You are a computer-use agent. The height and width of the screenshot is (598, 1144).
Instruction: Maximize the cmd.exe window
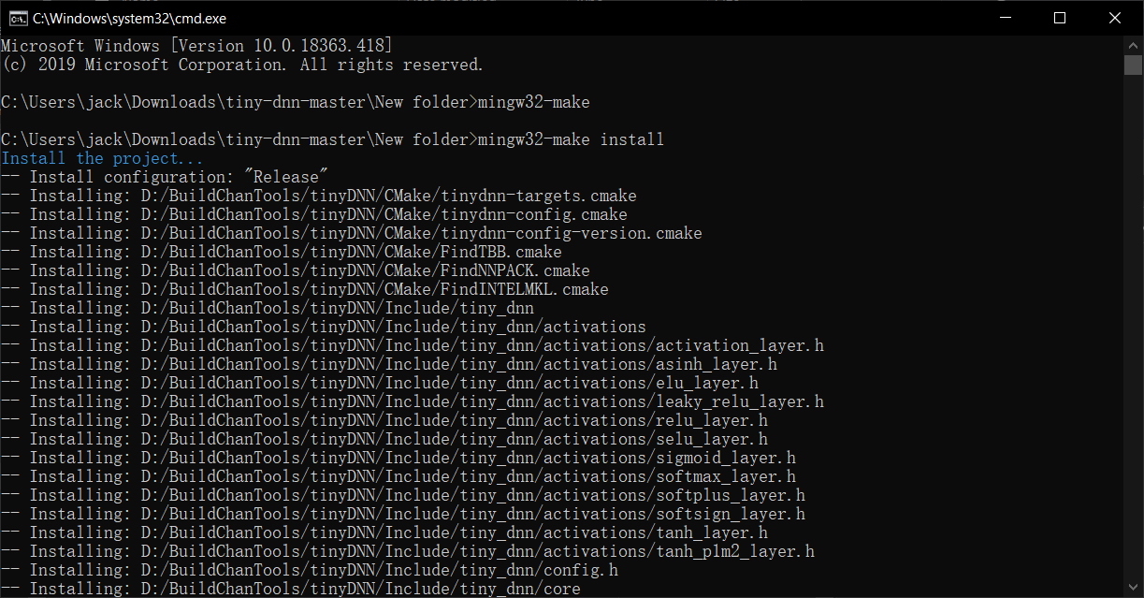(x=1060, y=18)
